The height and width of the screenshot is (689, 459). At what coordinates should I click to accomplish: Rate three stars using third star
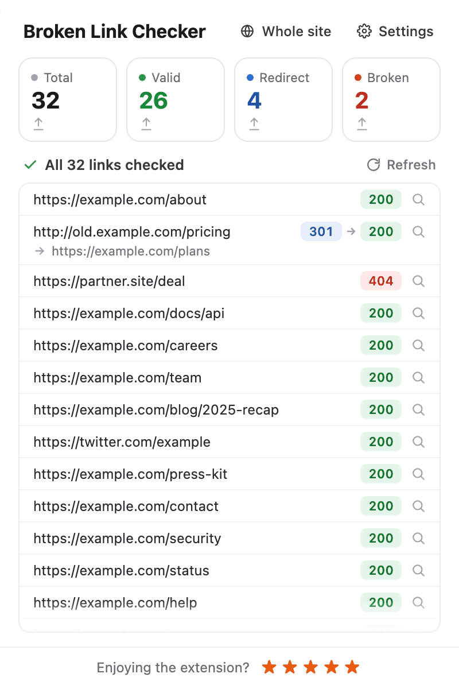(x=311, y=667)
